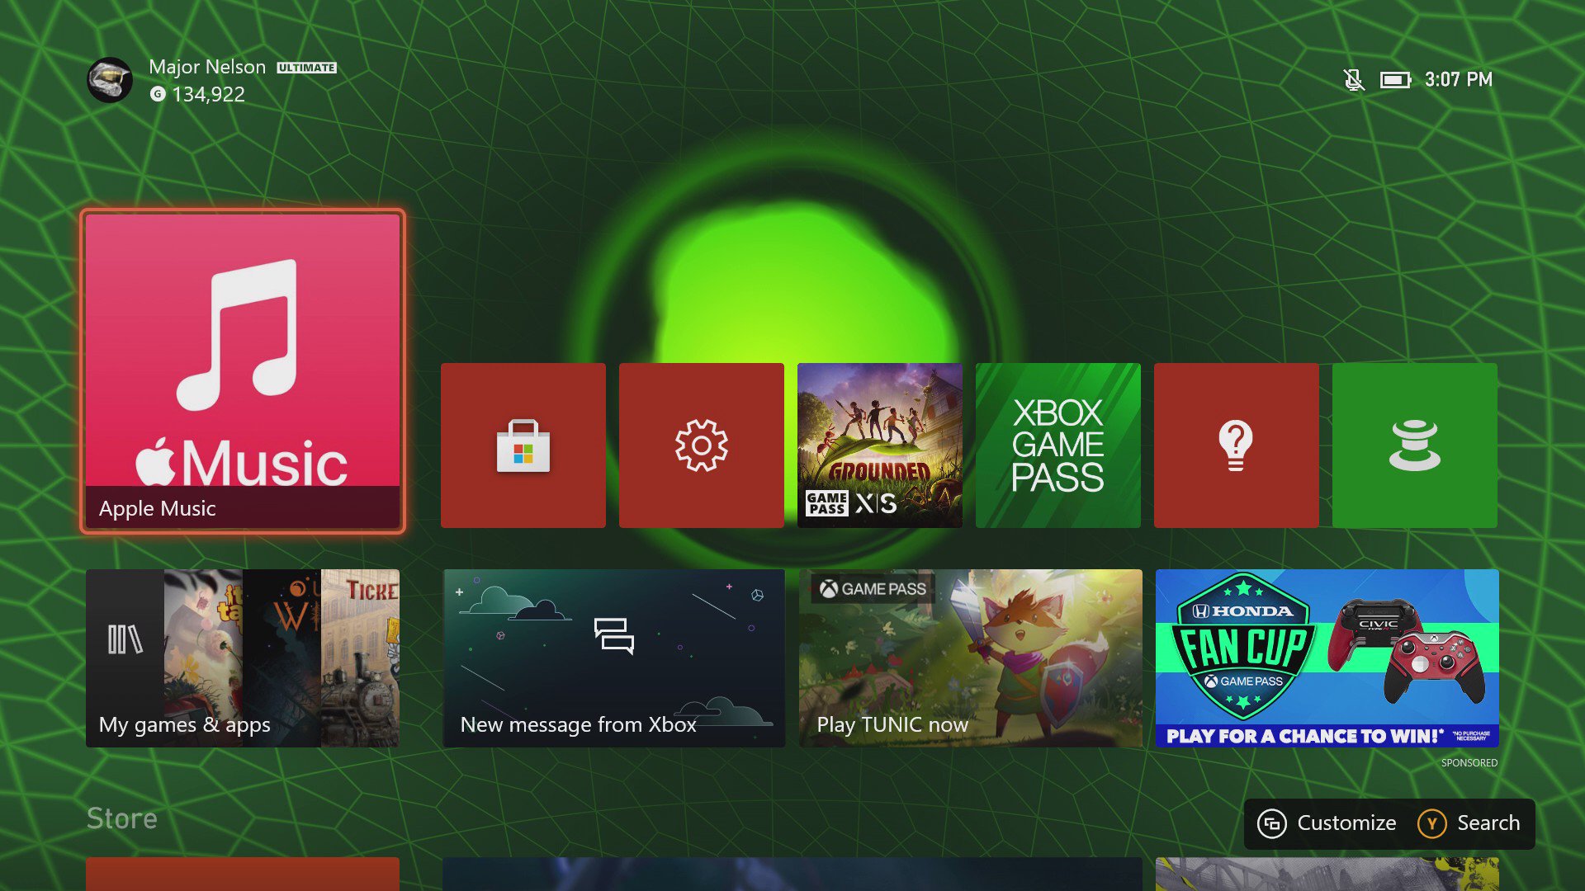The image size is (1585, 891).
Task: Open the Microsoft Store tile
Action: [x=523, y=445]
